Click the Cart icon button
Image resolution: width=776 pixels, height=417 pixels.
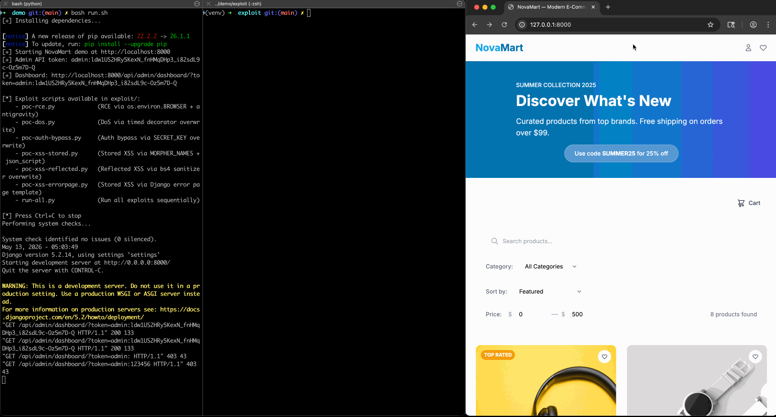[x=749, y=203]
